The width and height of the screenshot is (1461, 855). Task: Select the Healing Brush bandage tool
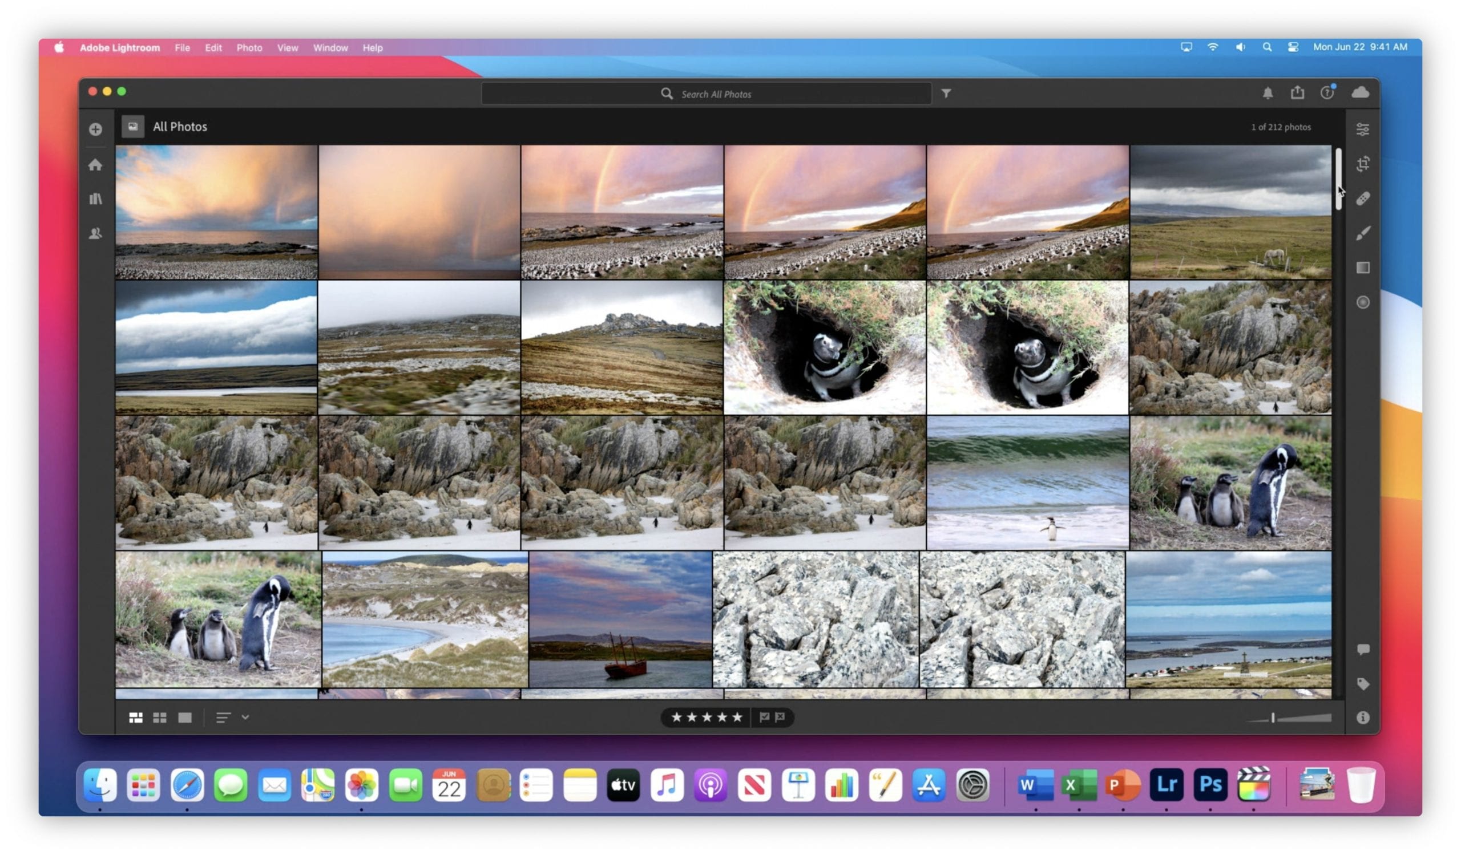tap(1362, 198)
